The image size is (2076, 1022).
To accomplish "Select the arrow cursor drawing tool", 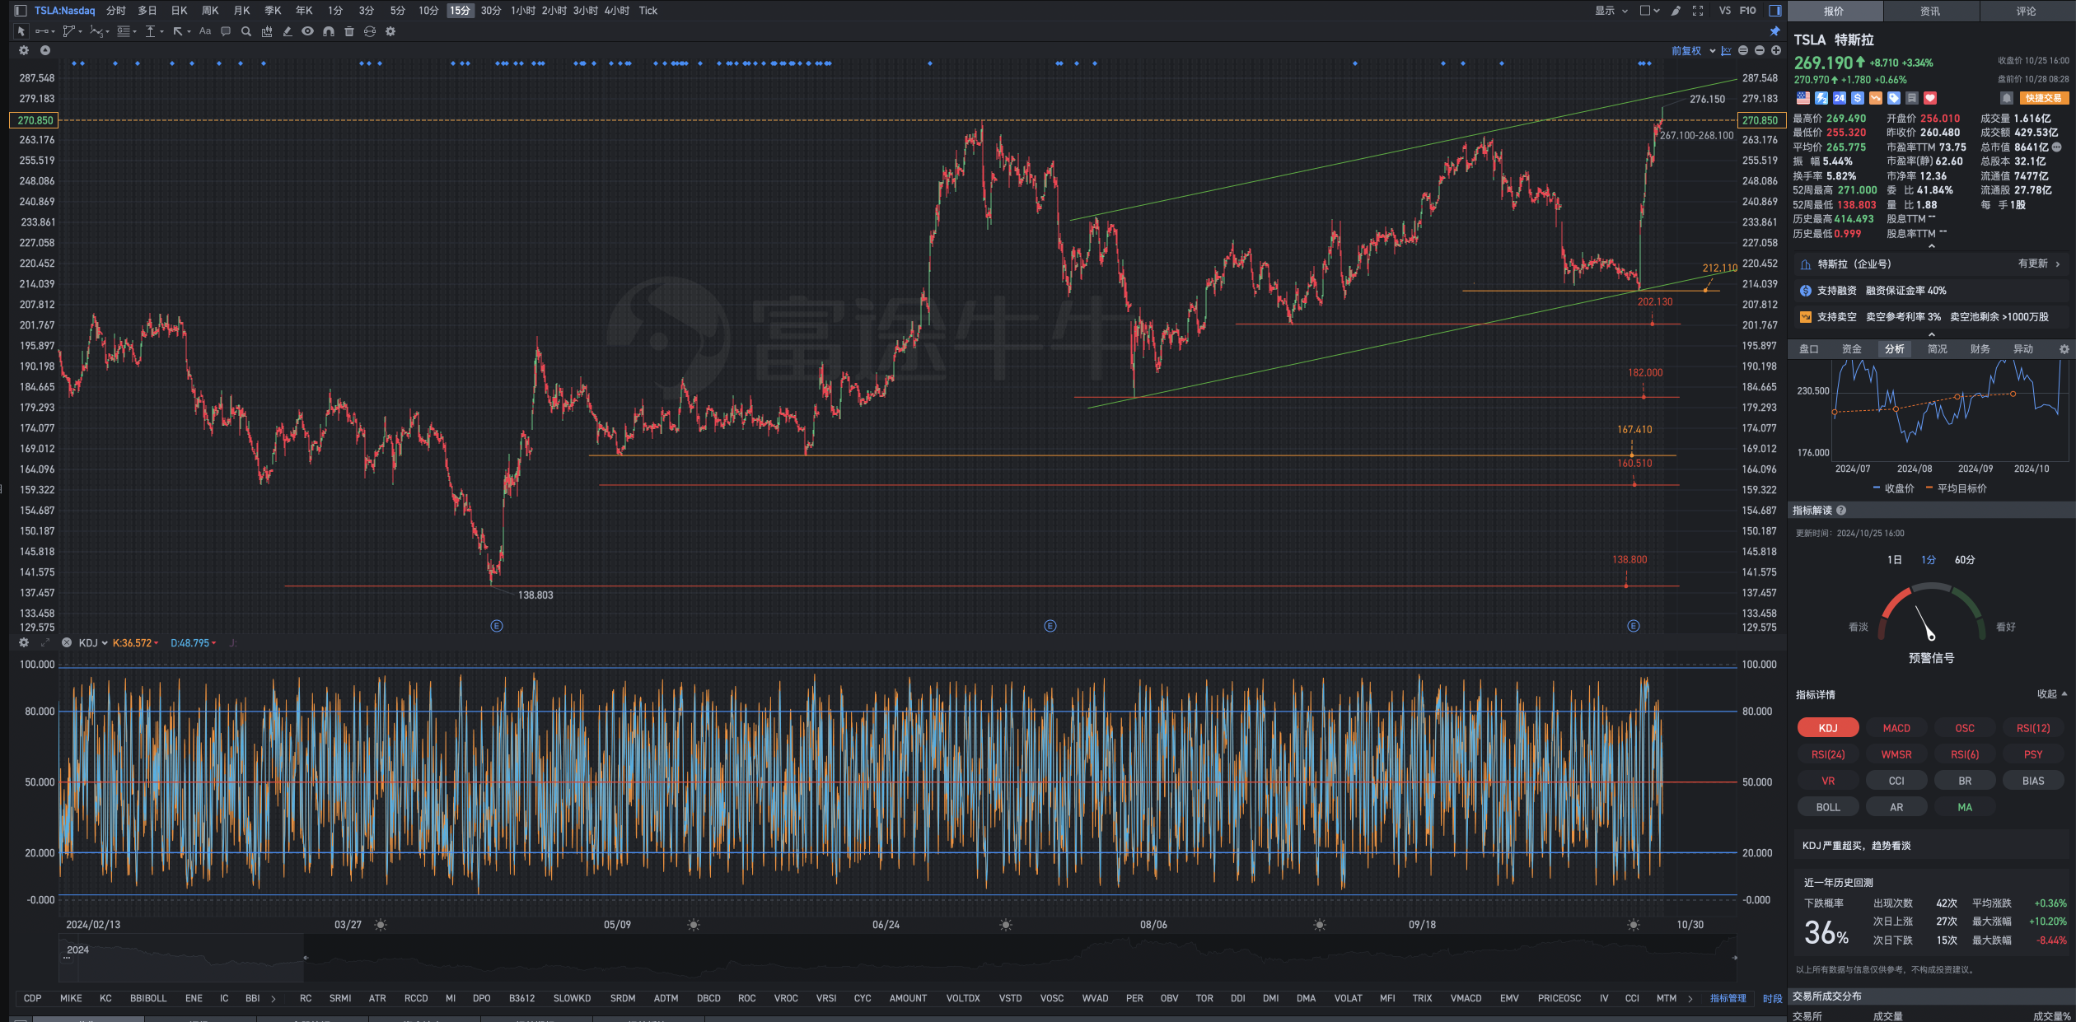I will [x=21, y=31].
